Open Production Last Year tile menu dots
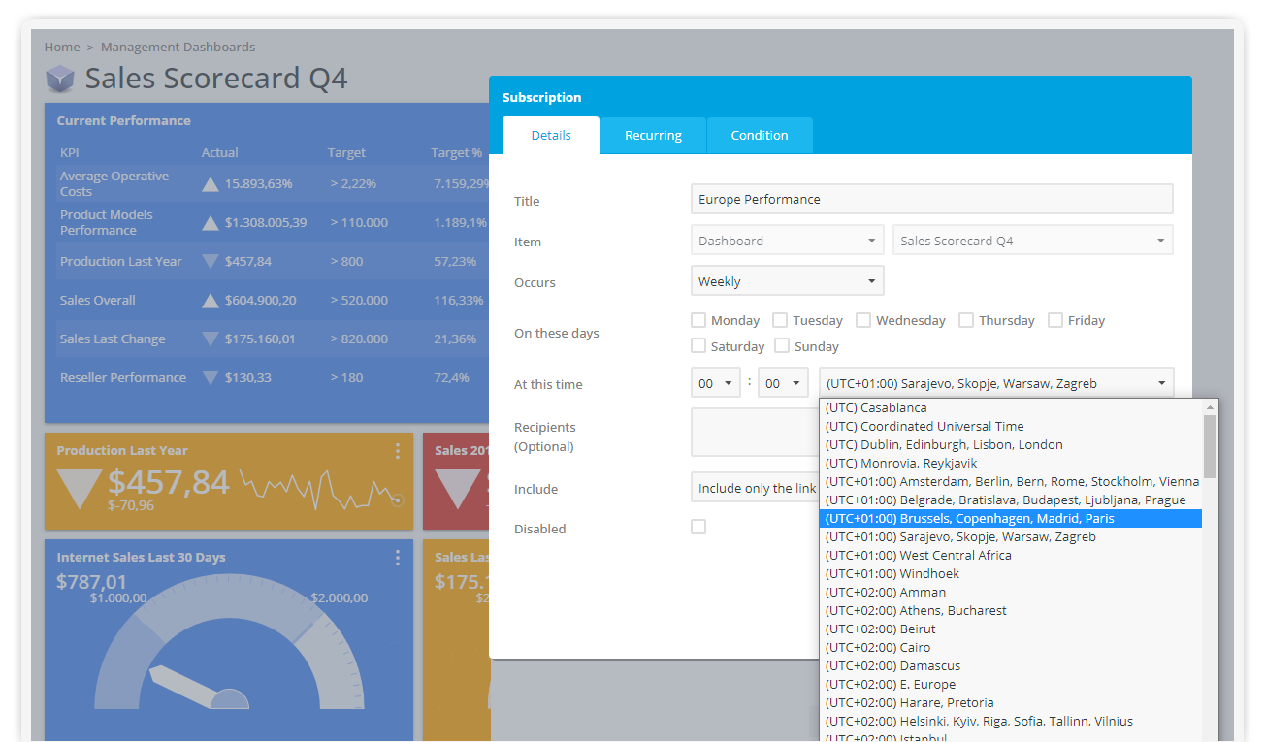This screenshot has height=742, width=1265. pos(398,451)
